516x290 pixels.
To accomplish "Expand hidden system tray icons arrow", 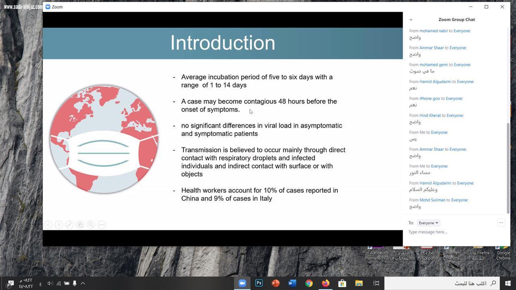I will (x=83, y=283).
